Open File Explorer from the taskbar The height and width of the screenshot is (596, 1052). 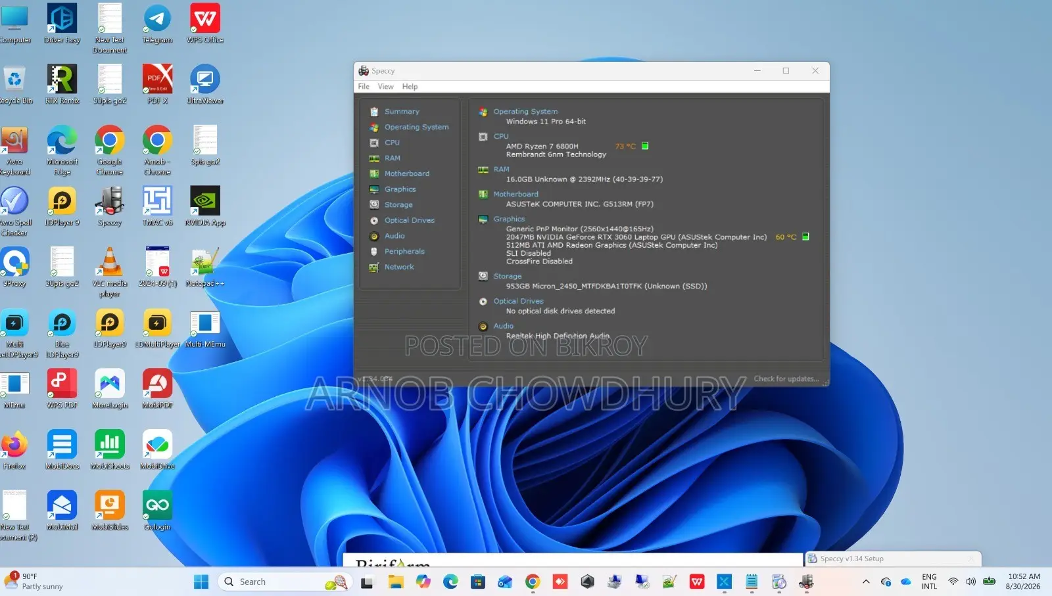tap(395, 582)
